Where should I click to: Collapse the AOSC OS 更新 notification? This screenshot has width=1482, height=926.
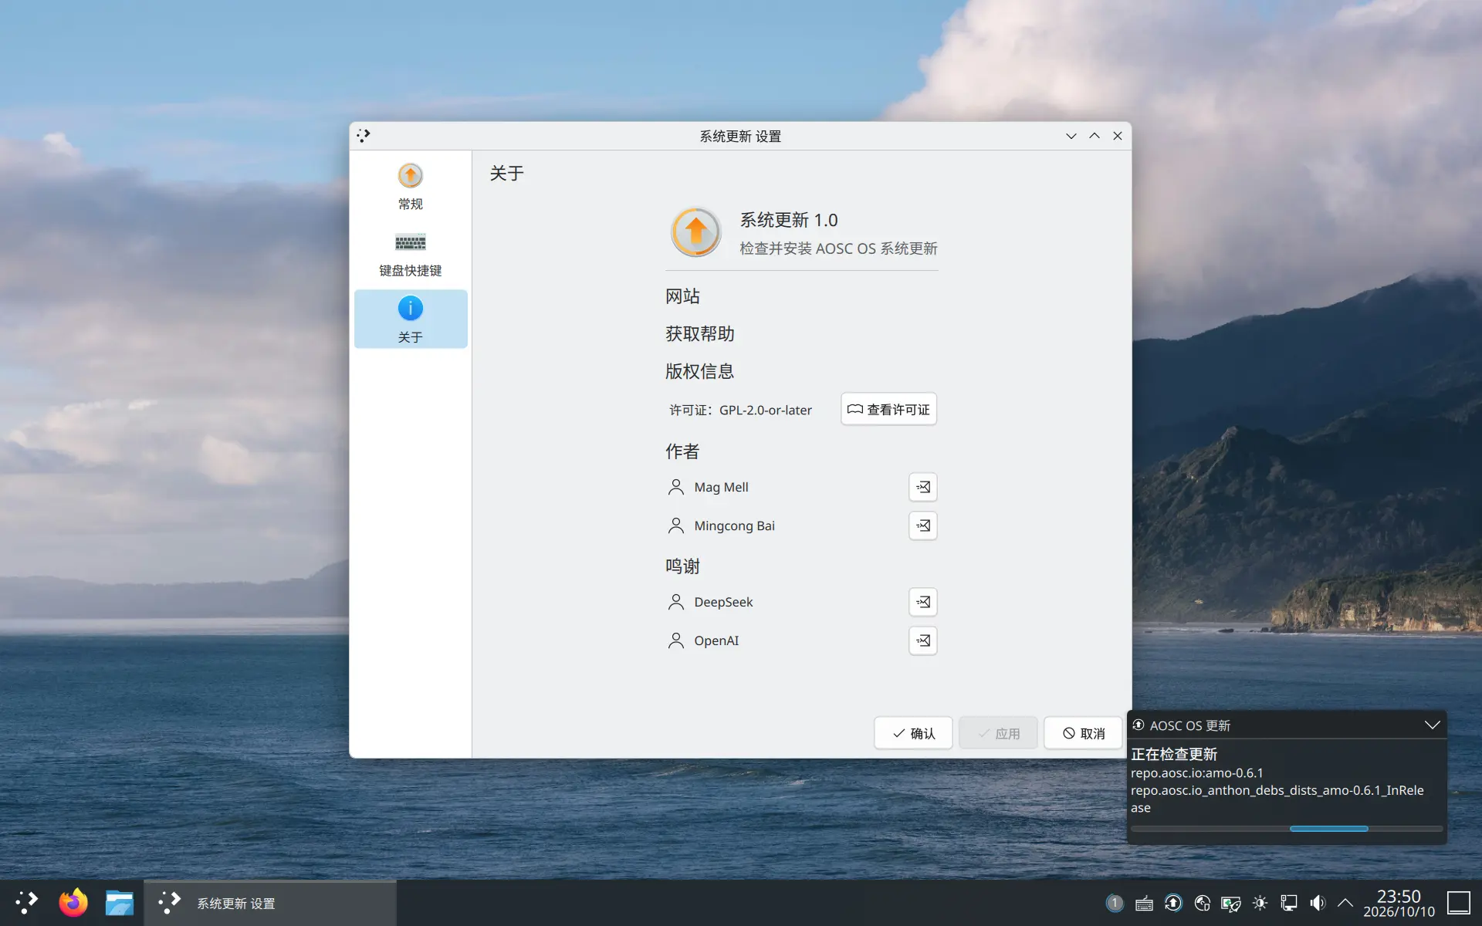click(1432, 725)
